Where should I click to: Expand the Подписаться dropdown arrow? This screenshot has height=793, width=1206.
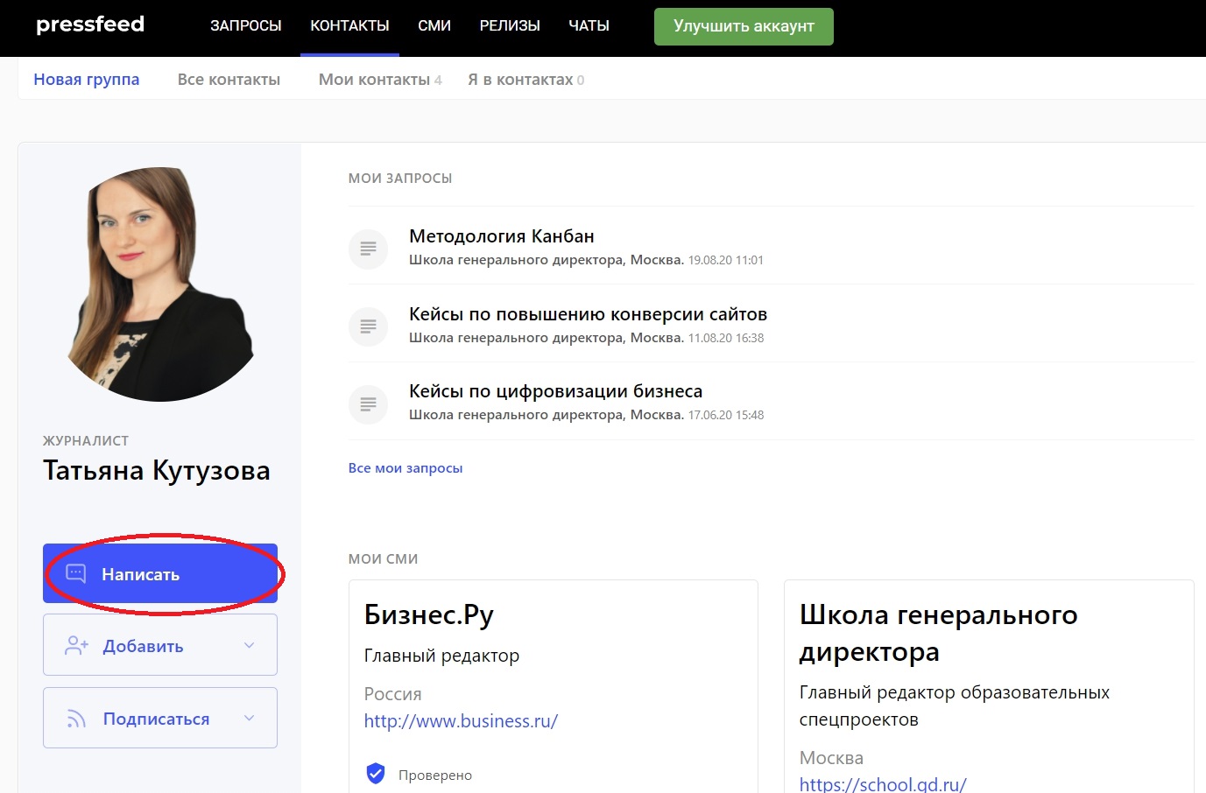pyautogui.click(x=249, y=719)
